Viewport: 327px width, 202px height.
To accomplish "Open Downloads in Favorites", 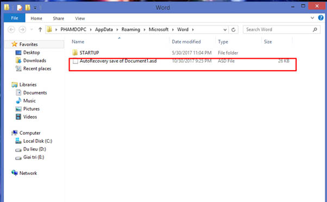I will 35,60.
